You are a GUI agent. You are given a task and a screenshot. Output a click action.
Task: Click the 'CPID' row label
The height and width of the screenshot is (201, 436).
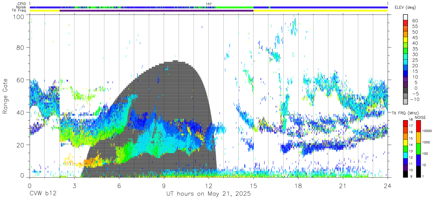click(x=22, y=4)
